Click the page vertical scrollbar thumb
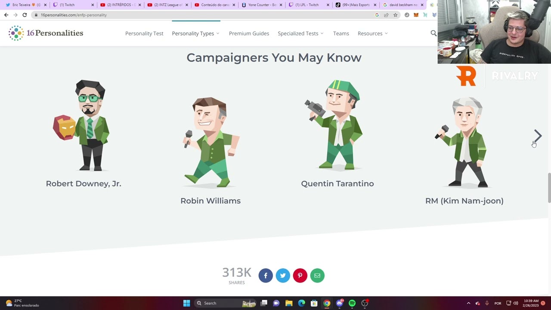 pyautogui.click(x=549, y=188)
